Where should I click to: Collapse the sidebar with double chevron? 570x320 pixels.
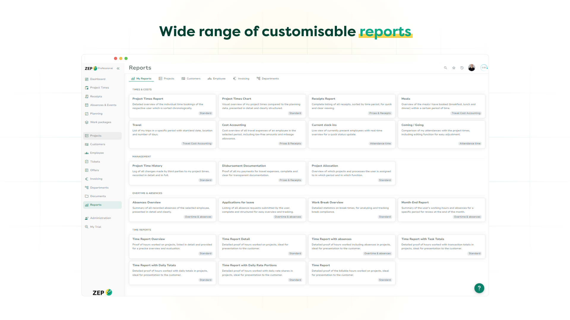(118, 68)
